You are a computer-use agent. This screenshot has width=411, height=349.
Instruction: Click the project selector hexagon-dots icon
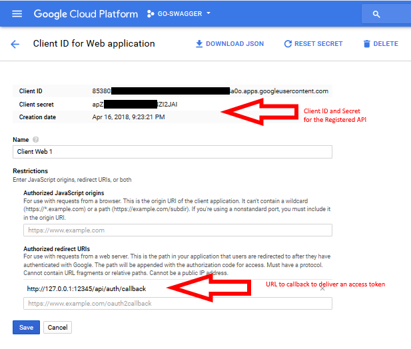pos(151,13)
